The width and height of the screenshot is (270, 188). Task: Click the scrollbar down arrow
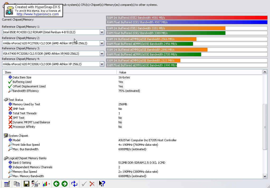[x=265, y=176]
